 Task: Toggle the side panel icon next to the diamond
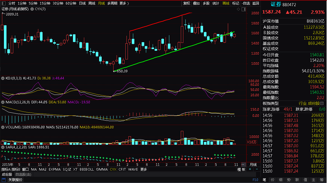244,9
